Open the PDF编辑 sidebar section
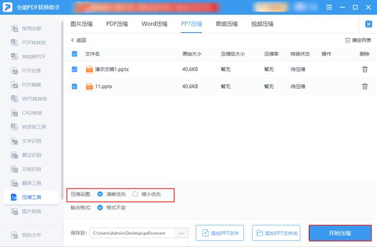 26,85
